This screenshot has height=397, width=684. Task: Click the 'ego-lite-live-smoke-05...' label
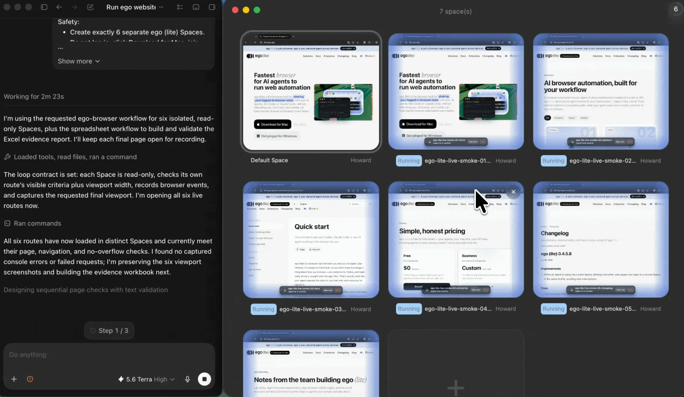[x=603, y=309]
